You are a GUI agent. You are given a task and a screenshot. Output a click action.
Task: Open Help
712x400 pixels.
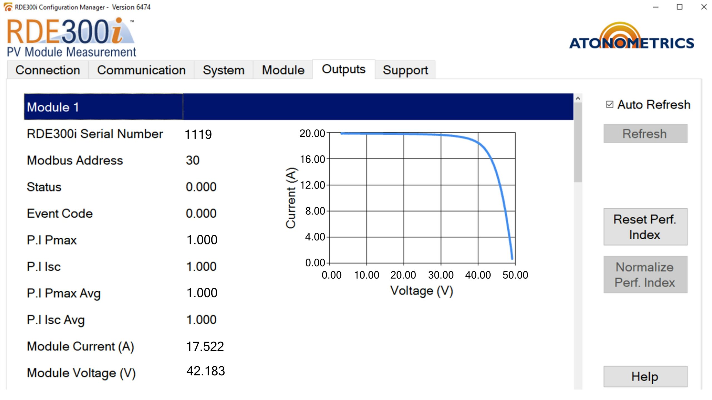coord(645,377)
